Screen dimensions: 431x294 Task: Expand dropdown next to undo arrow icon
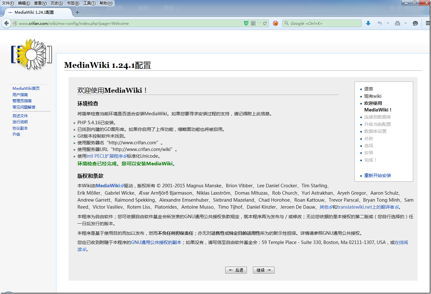pos(388,23)
